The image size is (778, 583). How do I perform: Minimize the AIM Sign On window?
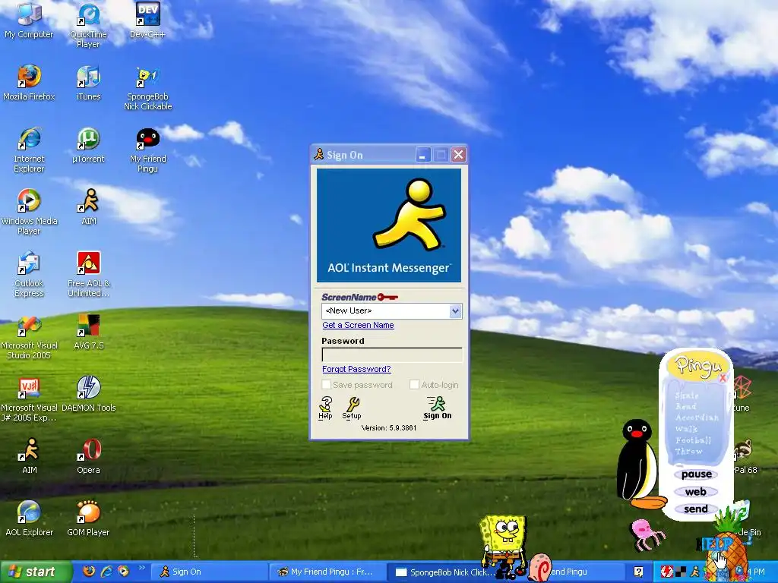click(x=422, y=155)
